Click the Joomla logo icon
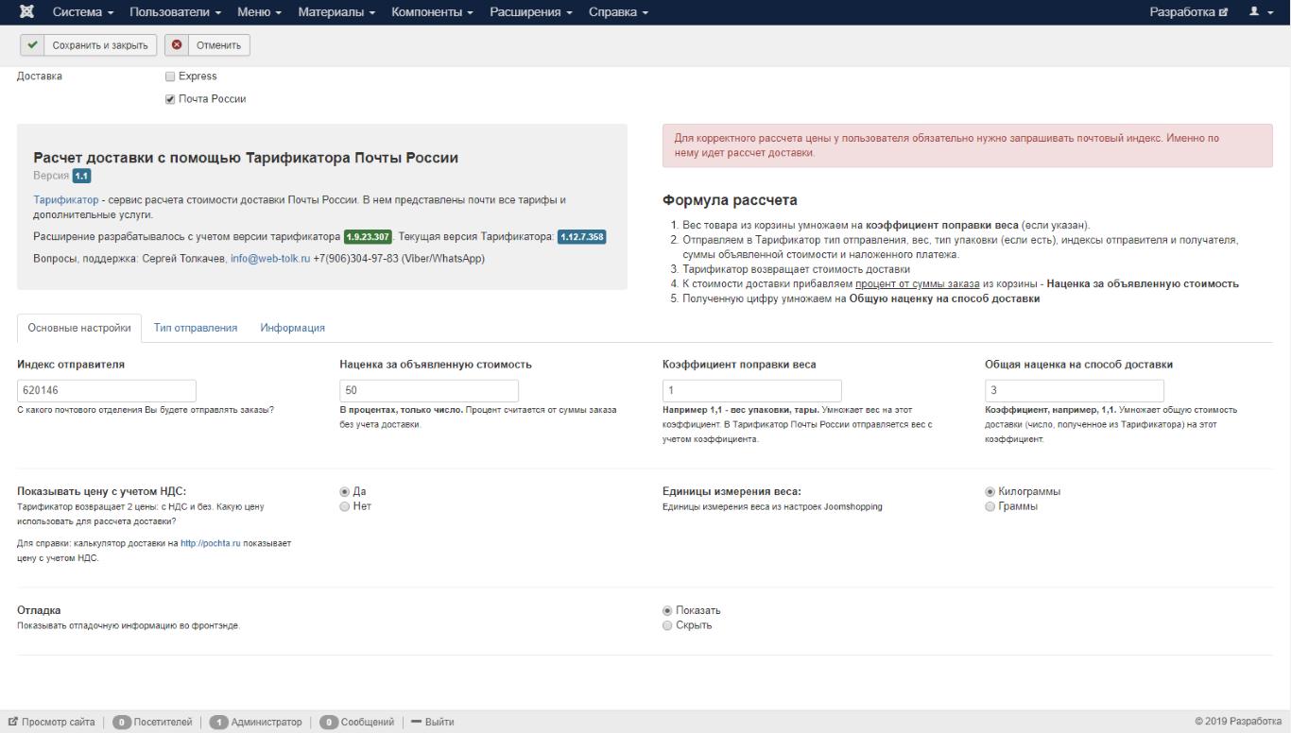 pyautogui.click(x=26, y=12)
